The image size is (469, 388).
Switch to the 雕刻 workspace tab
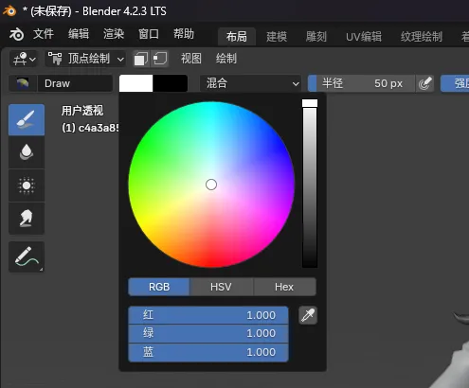point(316,37)
